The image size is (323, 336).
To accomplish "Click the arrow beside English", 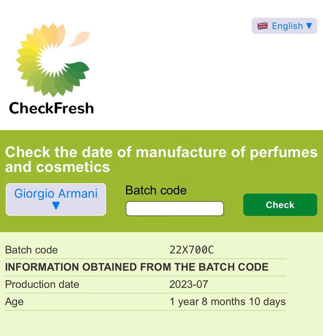I will [x=309, y=26].
